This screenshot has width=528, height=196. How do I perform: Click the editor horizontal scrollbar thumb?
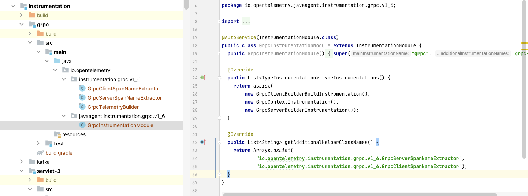[360, 195]
